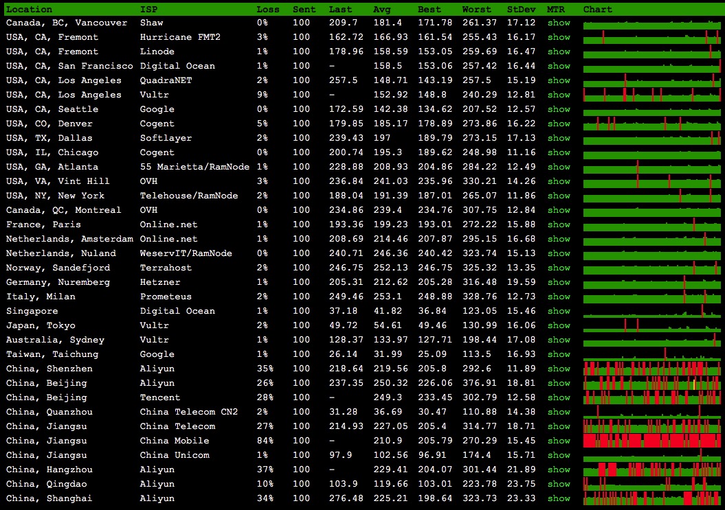Select the location 'Taiwan, Taichung'
This screenshot has width=725, height=510.
coord(52,354)
